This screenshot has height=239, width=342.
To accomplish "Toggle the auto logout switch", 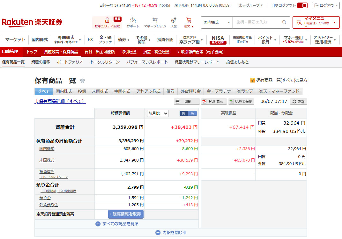I will pyautogui.click(x=302, y=5).
